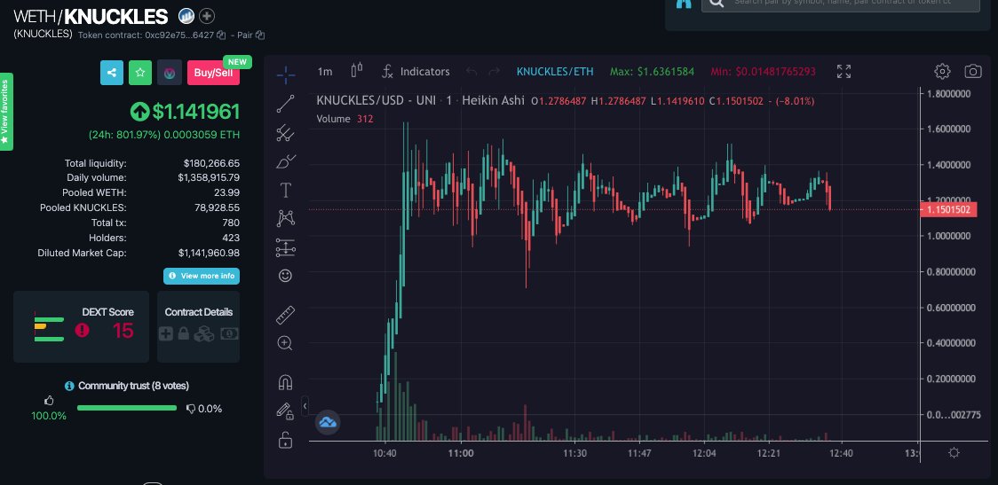Click the Total liquidity value $180,266.65
This screenshot has width=998, height=485.
click(x=211, y=163)
